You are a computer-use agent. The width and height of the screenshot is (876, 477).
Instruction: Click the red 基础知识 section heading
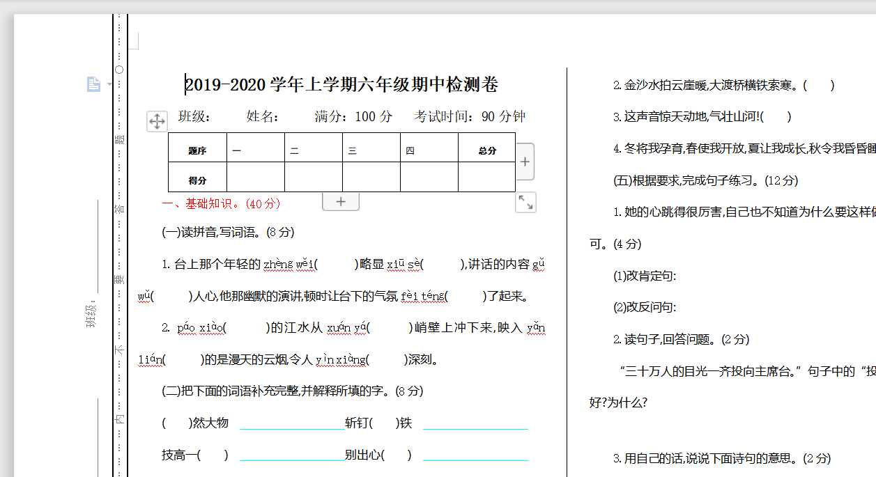[x=221, y=203]
